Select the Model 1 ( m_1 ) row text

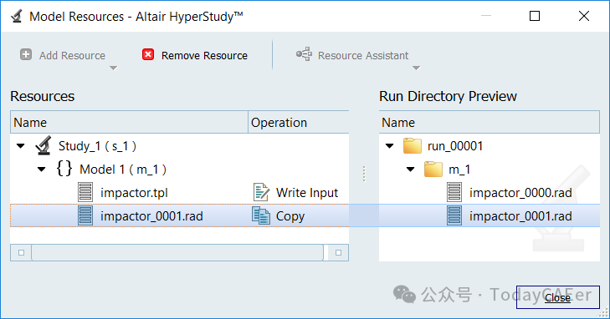pos(123,170)
